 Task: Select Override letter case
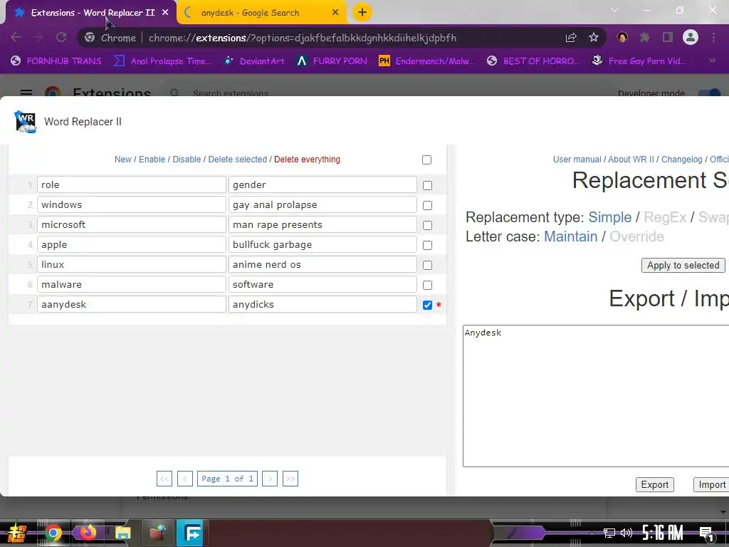pos(636,236)
